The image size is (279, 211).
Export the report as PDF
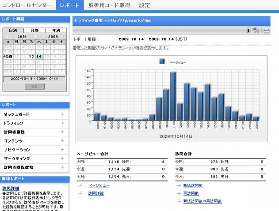point(256,30)
